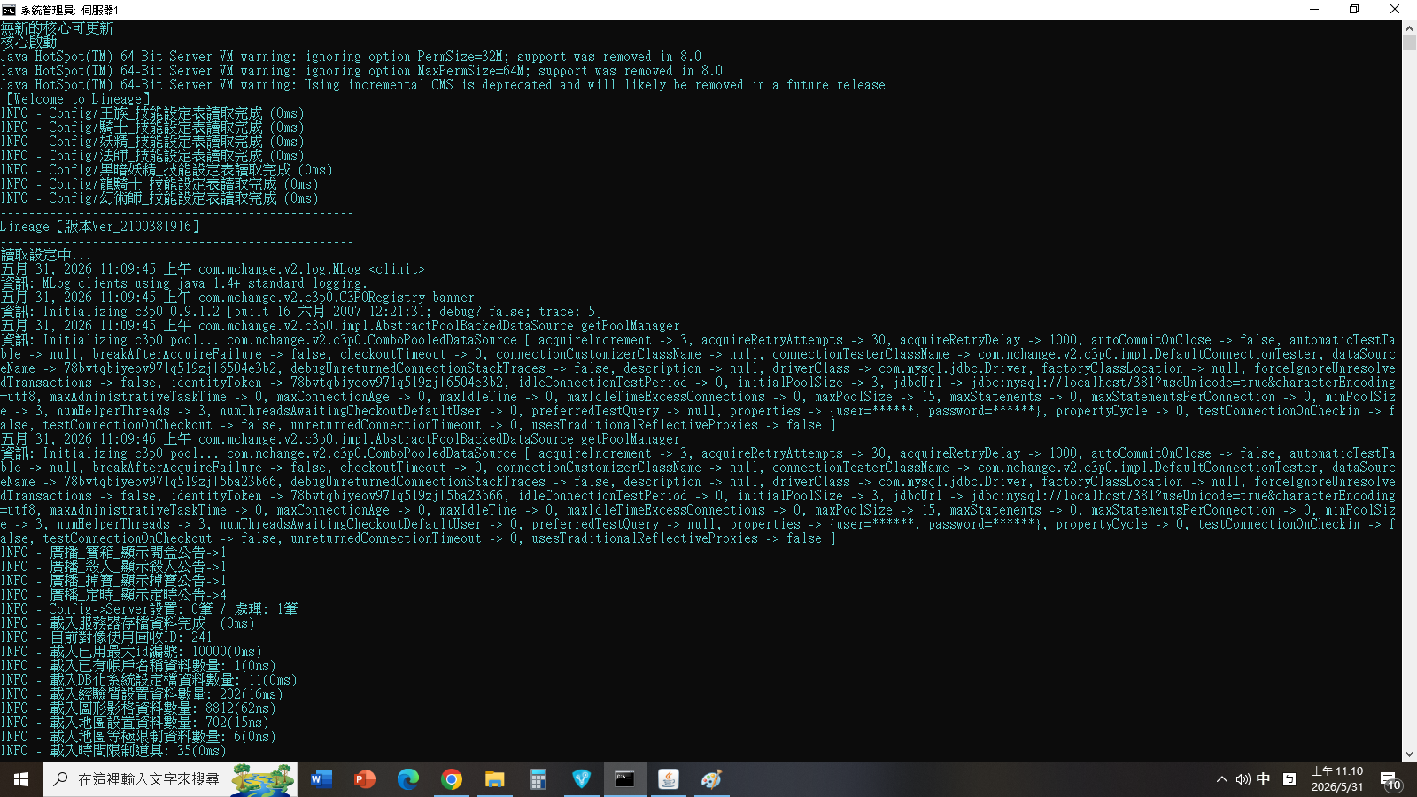The width and height of the screenshot is (1417, 797).
Task: Click the 'Lineage【版本Ver_2100381916】' line
Action: [100, 227]
